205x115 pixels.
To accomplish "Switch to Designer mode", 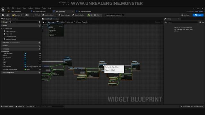I will [x=185, y=15].
